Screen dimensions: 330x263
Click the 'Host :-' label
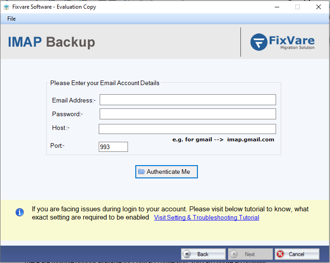point(61,128)
